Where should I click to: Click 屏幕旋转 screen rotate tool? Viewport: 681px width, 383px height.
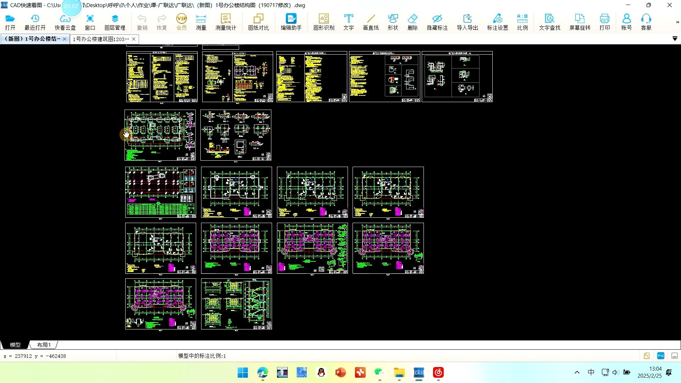click(580, 22)
